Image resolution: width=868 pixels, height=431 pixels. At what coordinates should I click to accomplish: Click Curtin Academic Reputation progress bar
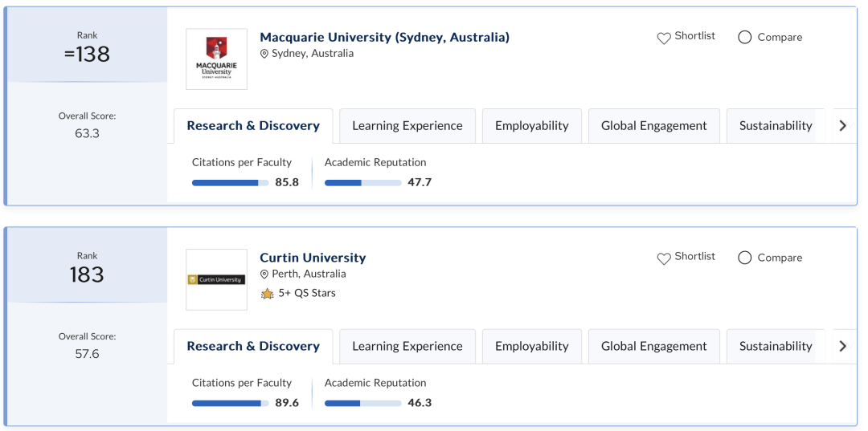362,404
